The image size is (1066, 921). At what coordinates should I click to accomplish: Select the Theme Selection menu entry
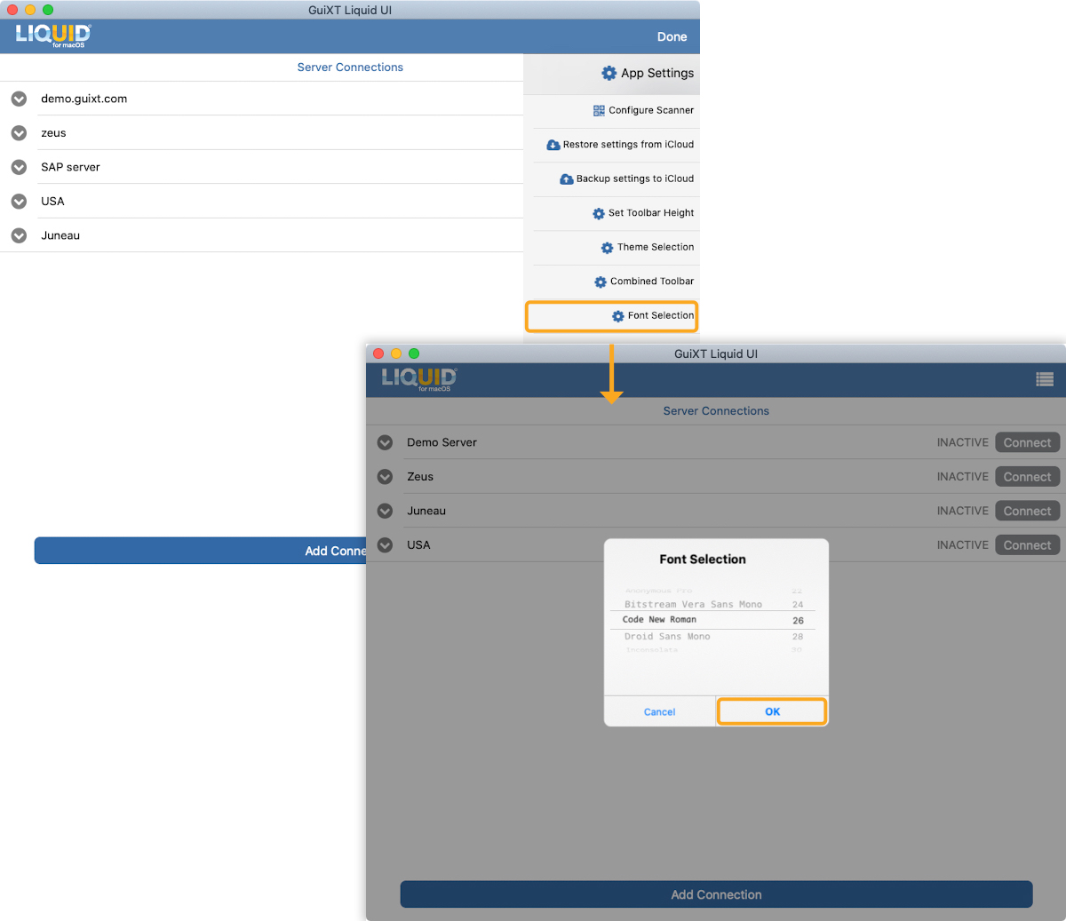655,248
